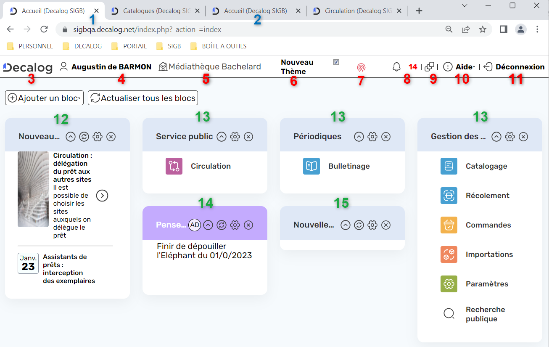Close the Périodiques block
Viewport: 549px width, 347px height.
(x=386, y=137)
